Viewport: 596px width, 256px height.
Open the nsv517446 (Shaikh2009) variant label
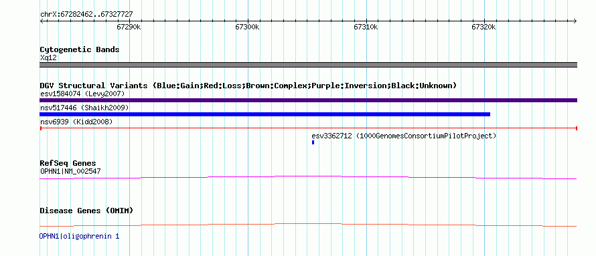[84, 108]
